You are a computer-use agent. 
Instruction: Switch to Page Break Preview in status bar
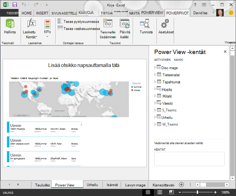pos(172,192)
